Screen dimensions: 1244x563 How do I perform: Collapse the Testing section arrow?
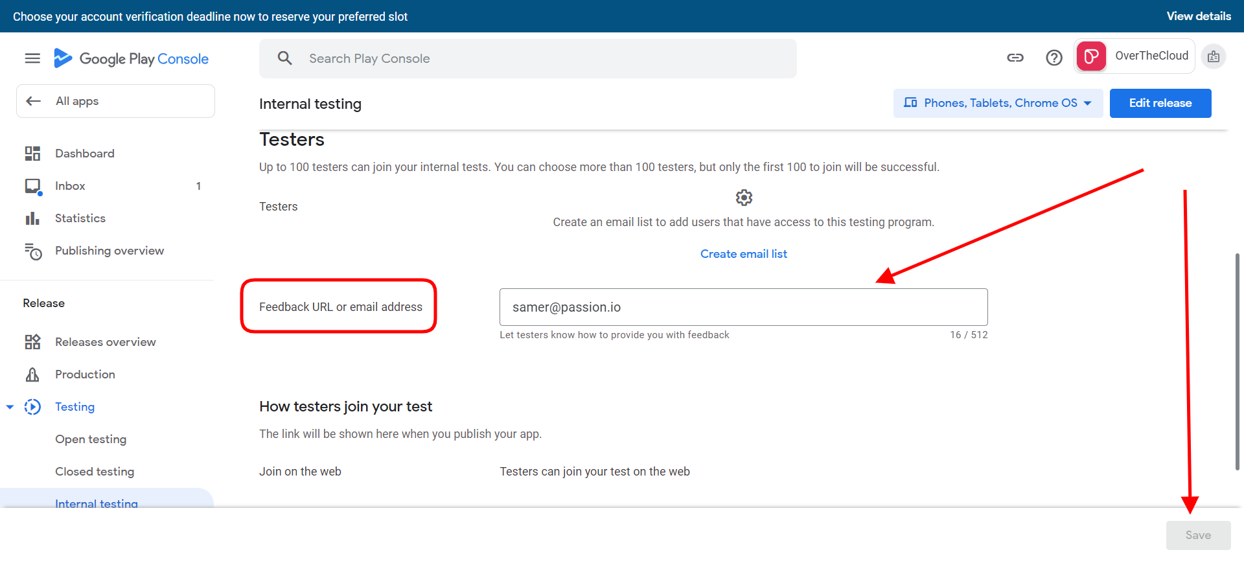click(x=10, y=407)
